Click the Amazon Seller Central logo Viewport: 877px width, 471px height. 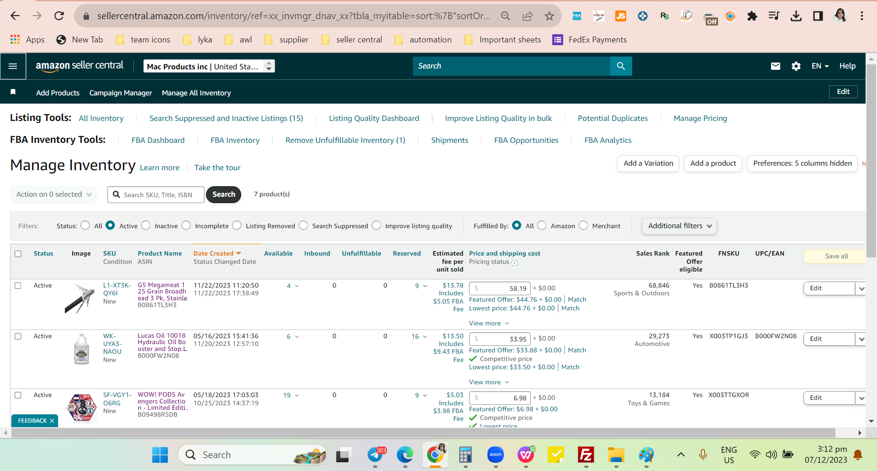click(79, 66)
